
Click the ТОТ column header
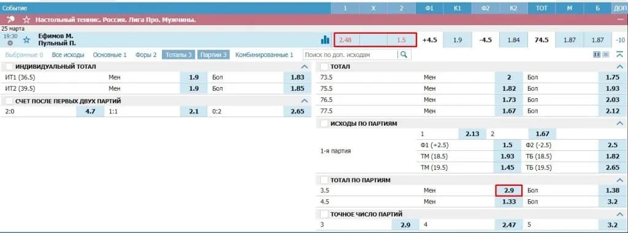tap(542, 8)
